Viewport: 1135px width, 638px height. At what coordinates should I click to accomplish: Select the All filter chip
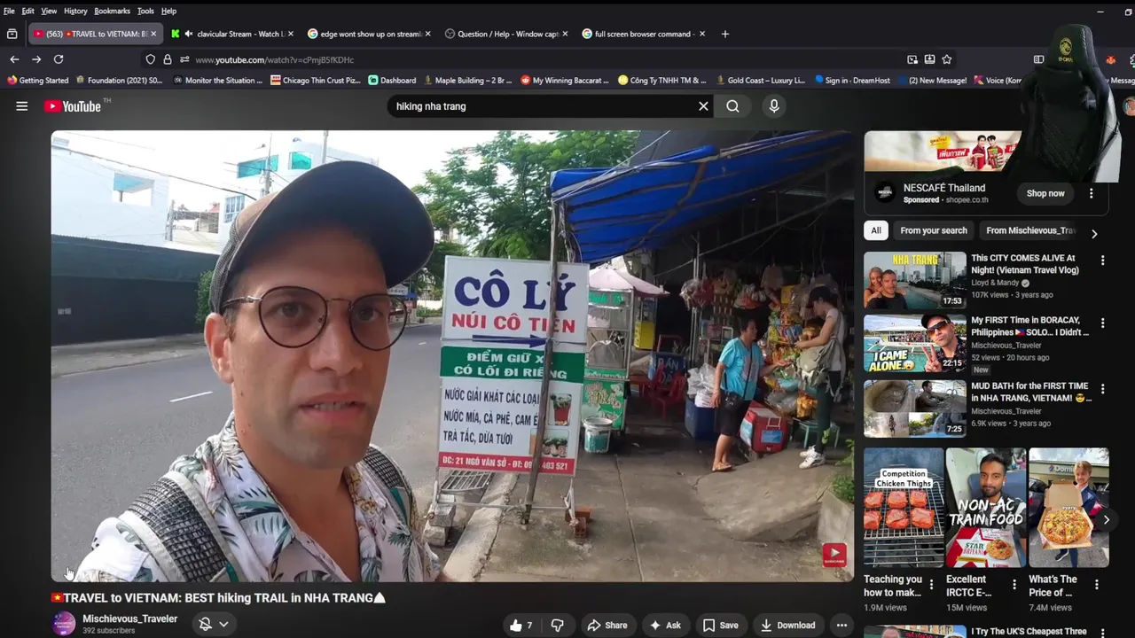click(x=876, y=230)
